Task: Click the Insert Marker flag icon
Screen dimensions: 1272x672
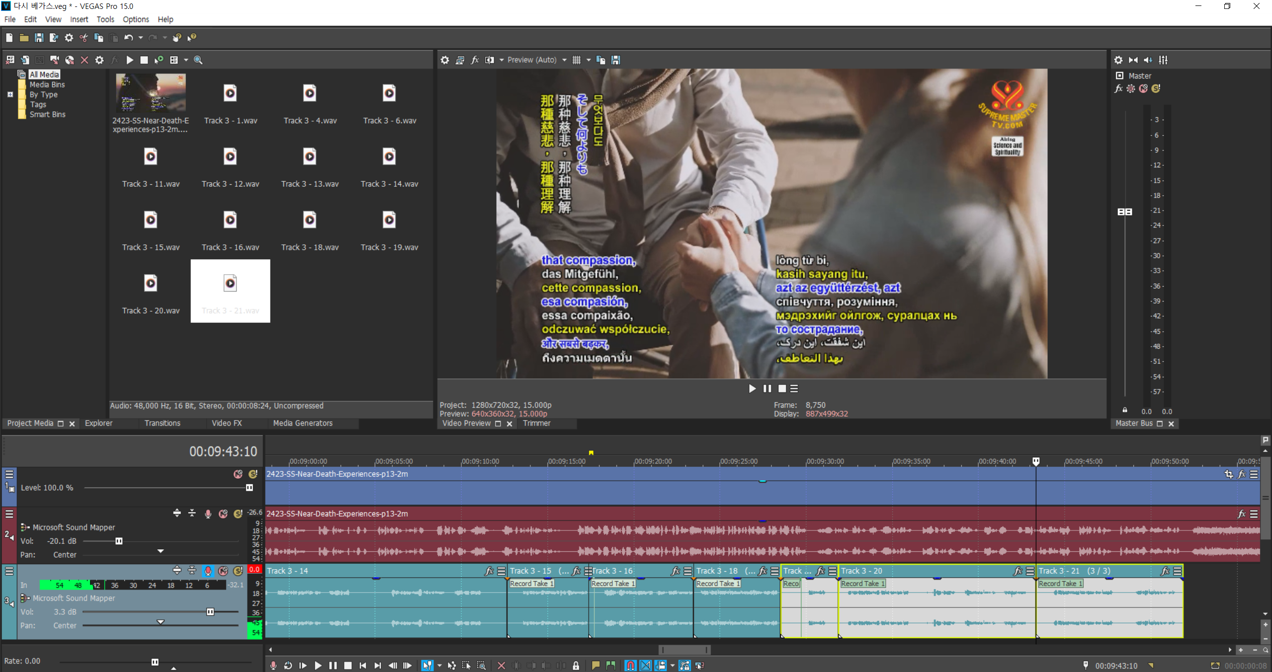Action: pos(595,666)
